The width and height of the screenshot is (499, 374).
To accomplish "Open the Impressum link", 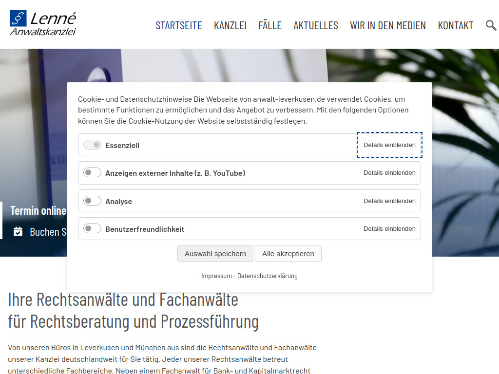I will tap(216, 276).
